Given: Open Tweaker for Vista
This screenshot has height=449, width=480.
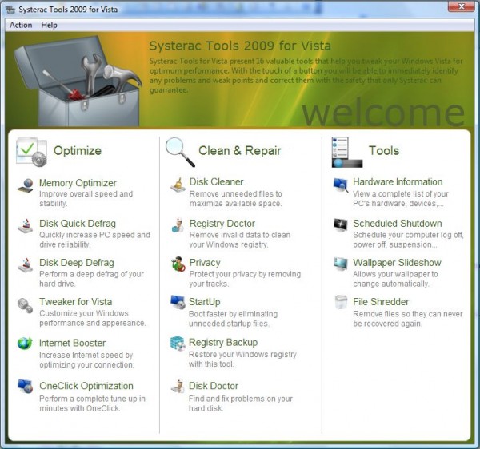Looking at the screenshot, I should 76,302.
